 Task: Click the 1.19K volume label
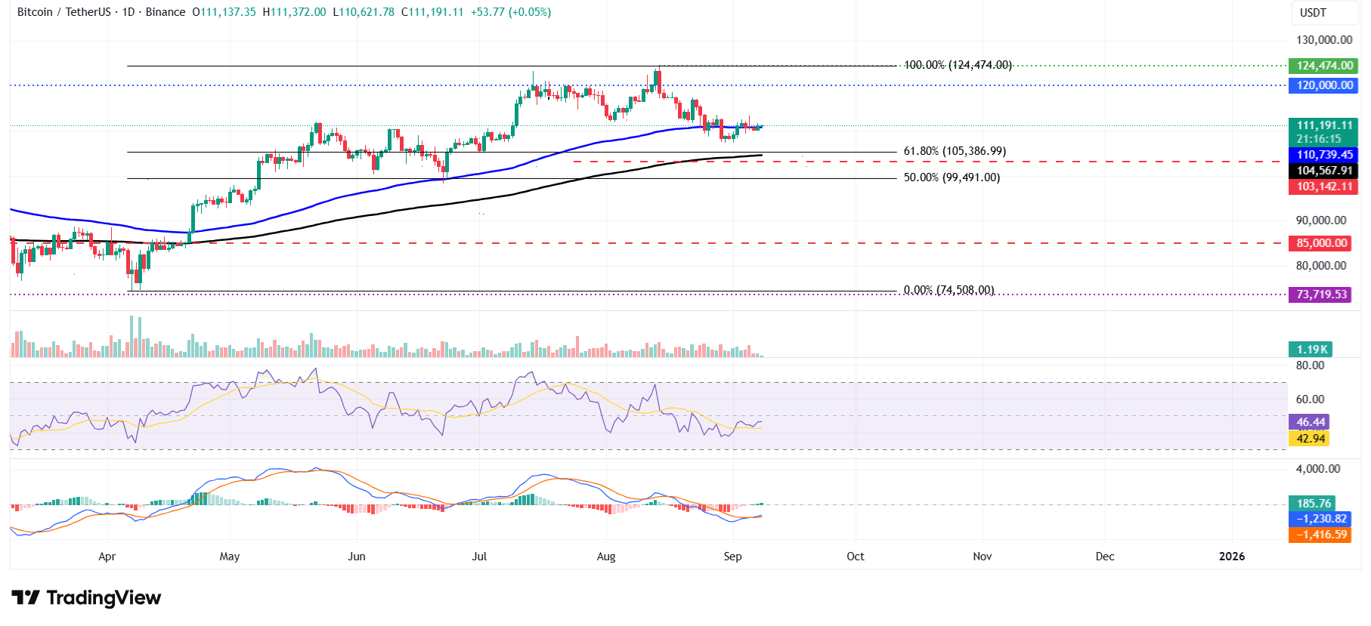click(x=1311, y=350)
